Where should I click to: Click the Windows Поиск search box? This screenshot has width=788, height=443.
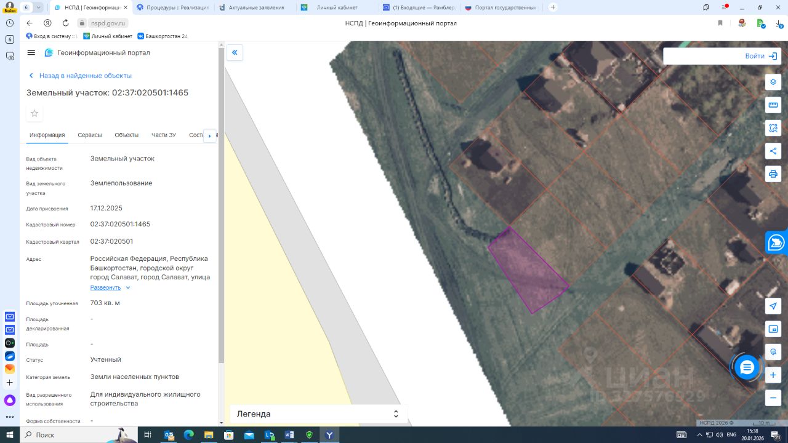79,435
